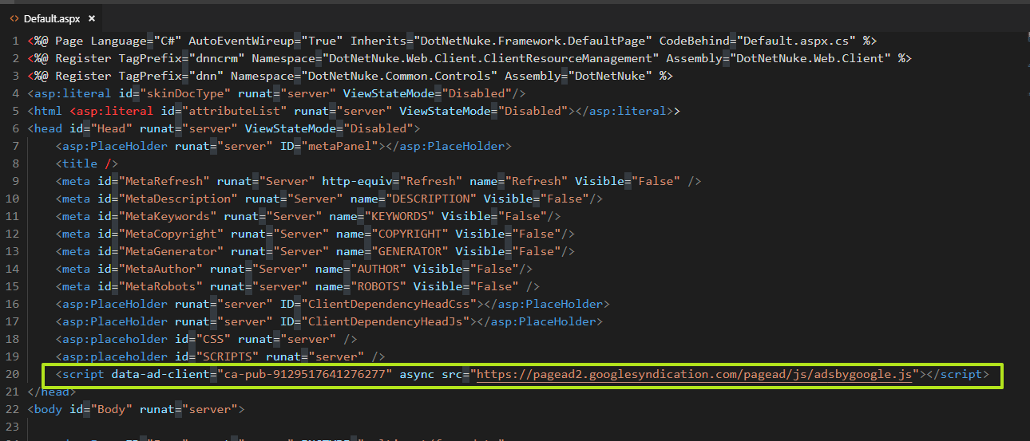Click the http-equiv "Refresh" value on line 9
Image resolution: width=1030 pixels, height=441 pixels.
tap(431, 181)
